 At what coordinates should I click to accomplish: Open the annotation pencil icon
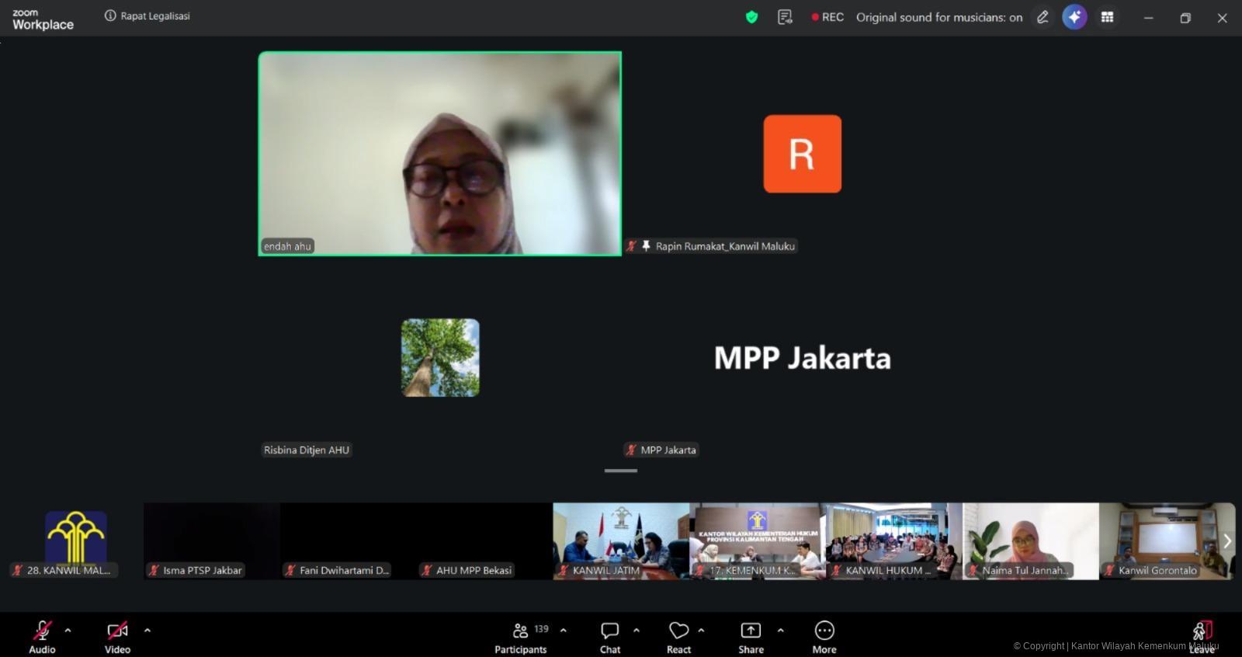tap(1043, 17)
